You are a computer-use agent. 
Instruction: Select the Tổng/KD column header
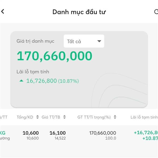25,117
